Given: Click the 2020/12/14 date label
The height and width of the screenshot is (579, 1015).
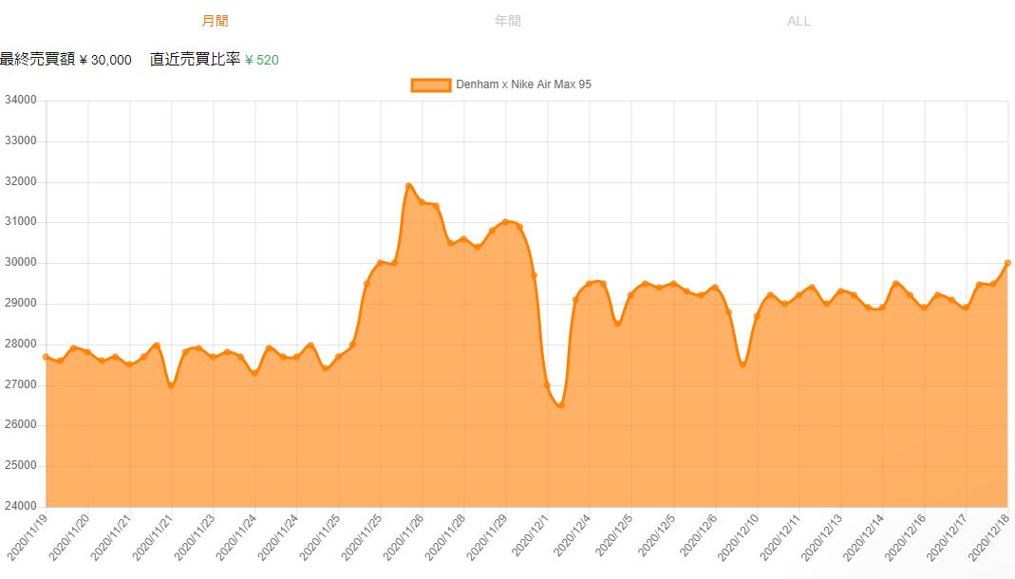Looking at the screenshot, I should 863,537.
